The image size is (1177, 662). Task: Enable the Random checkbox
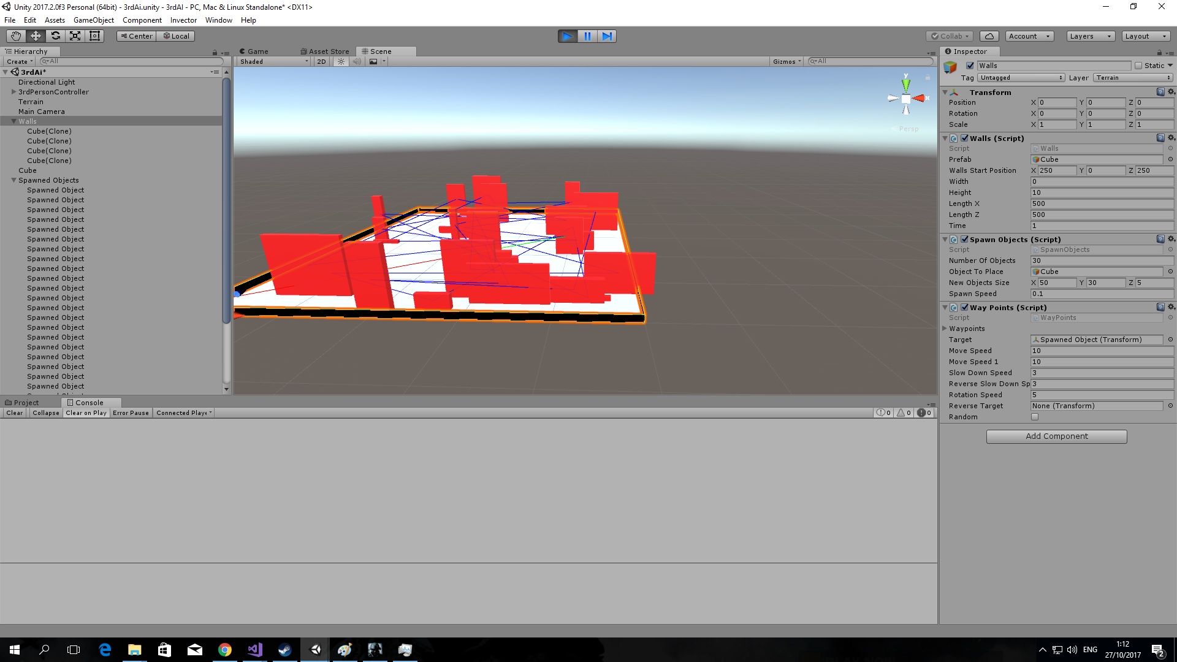1035,417
